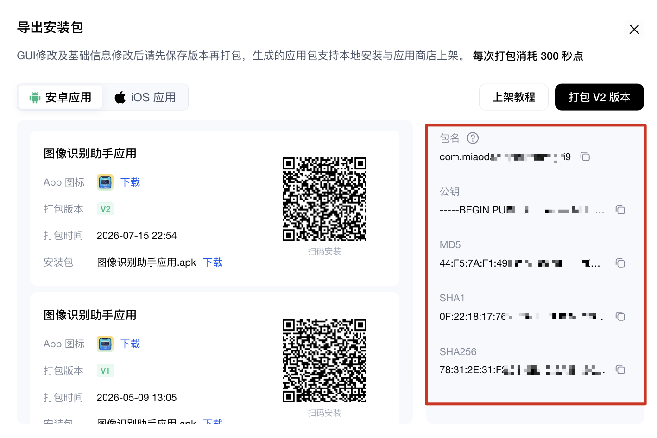Click the green V1 version badge
Screen dimensions: 657x438
tap(105, 371)
